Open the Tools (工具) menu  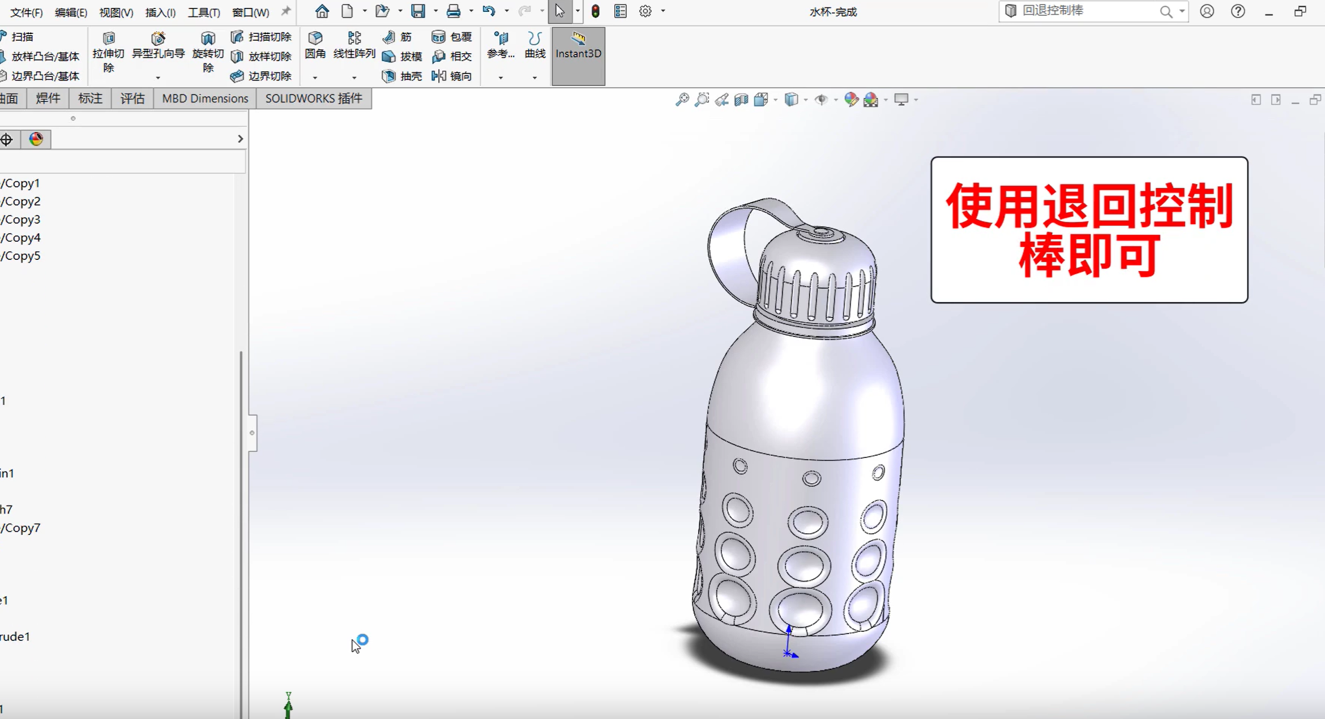pyautogui.click(x=203, y=12)
